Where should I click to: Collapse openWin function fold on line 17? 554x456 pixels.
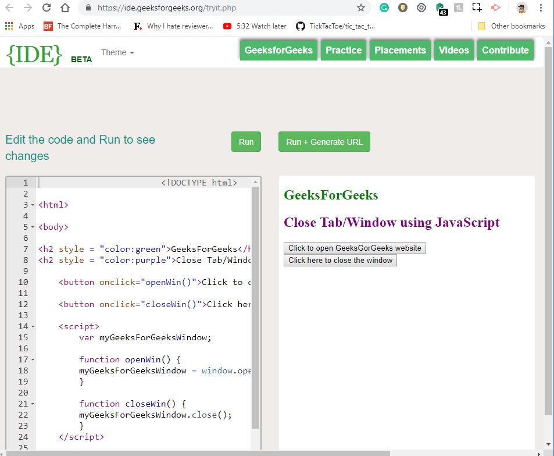(33, 360)
